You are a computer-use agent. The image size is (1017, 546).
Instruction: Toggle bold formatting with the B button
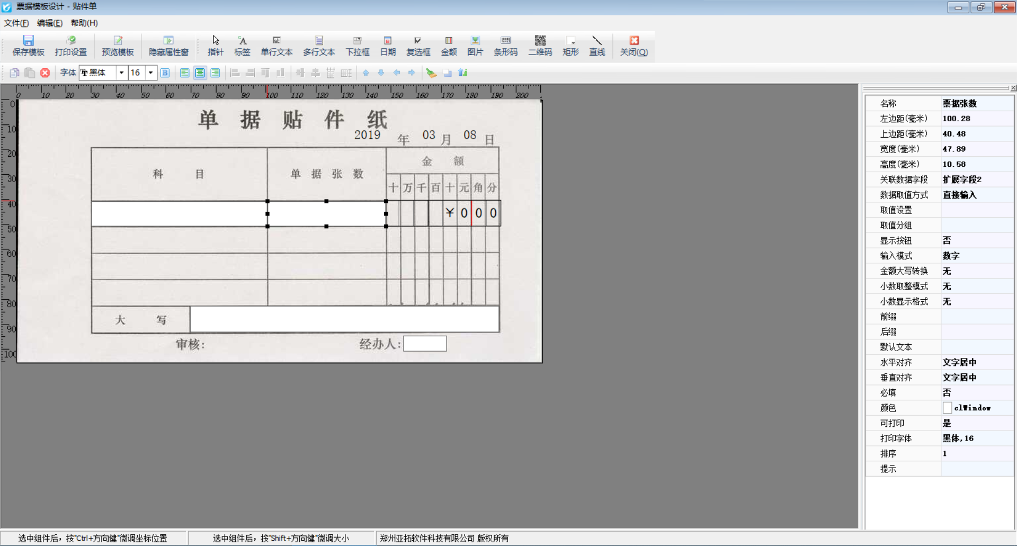click(x=165, y=73)
